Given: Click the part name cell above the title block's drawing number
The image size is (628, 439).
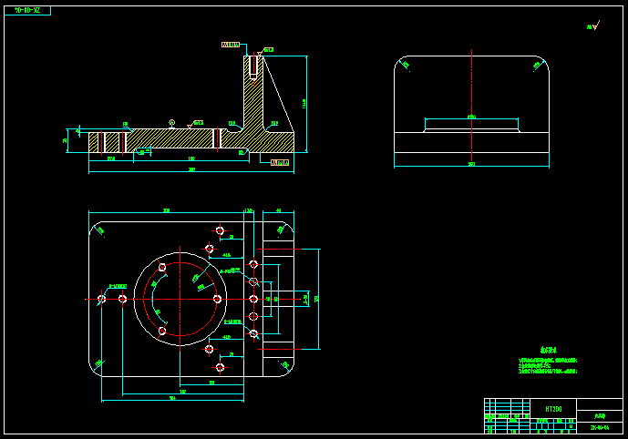Looking at the screenshot, I should point(600,416).
